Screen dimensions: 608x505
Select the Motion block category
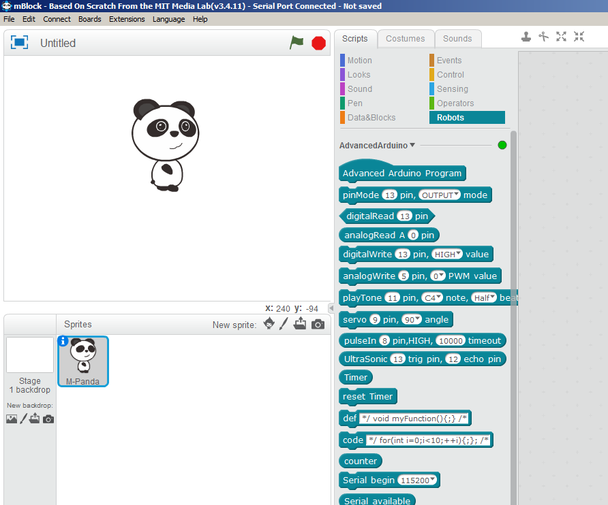coord(359,61)
